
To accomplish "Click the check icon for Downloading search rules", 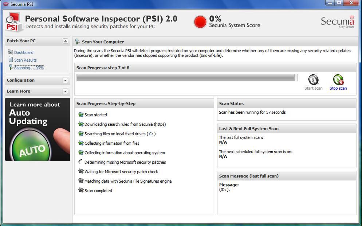I will pyautogui.click(x=81, y=124).
